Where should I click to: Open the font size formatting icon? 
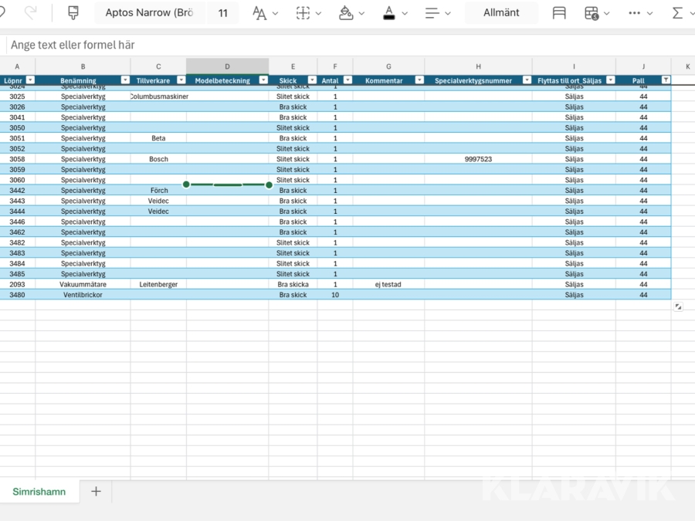pyautogui.click(x=259, y=13)
